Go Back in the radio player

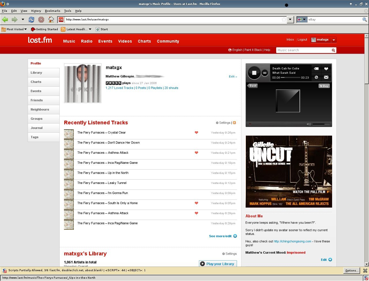coord(252,86)
